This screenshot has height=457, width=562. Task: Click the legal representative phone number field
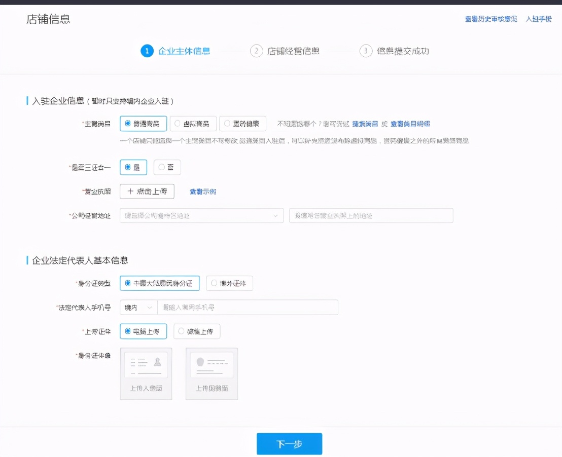tap(249, 307)
